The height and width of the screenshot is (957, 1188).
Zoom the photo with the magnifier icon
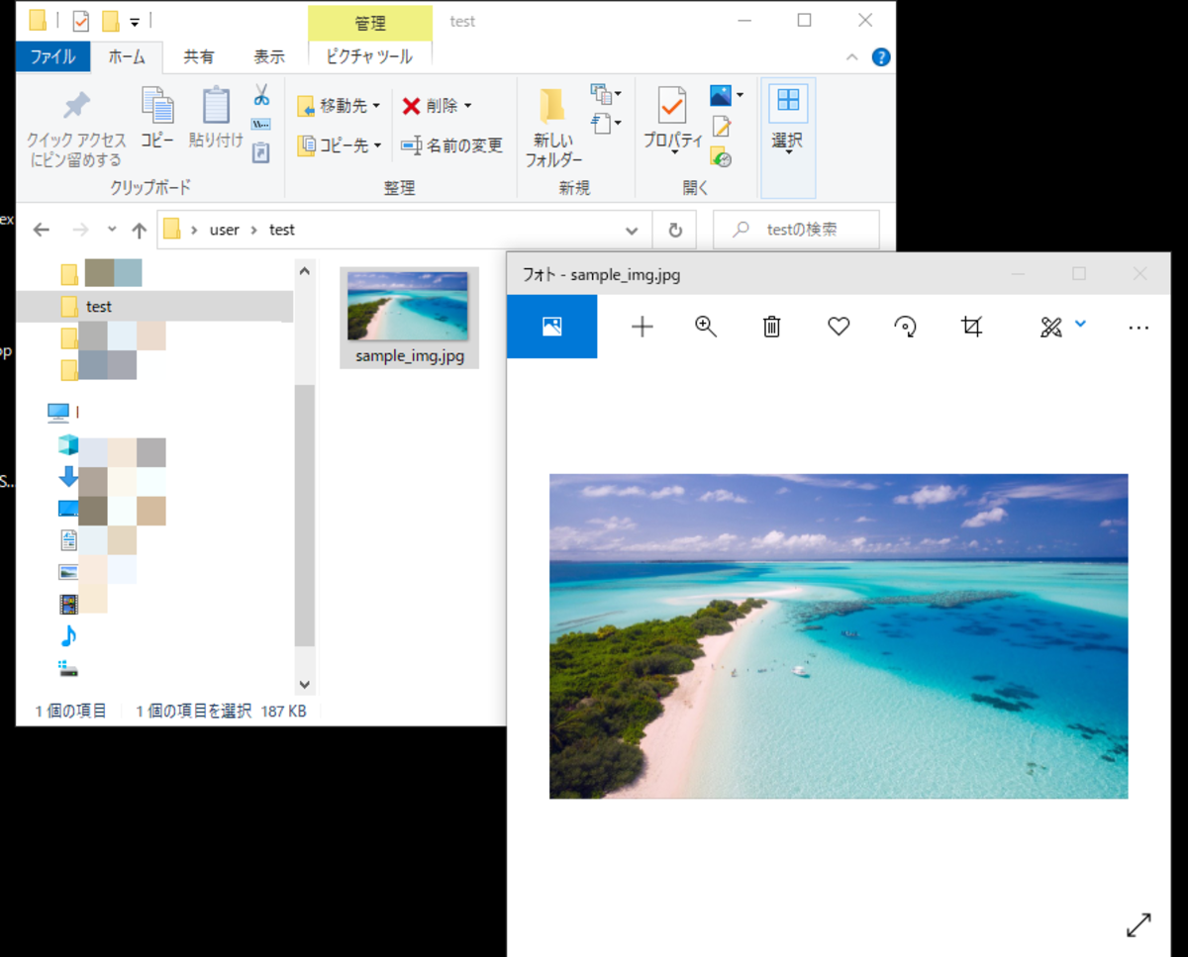pyautogui.click(x=705, y=326)
